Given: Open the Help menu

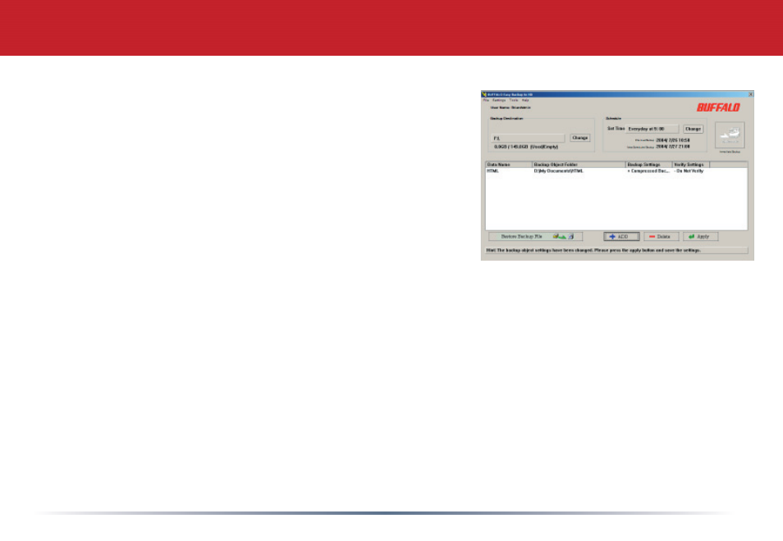Looking at the screenshot, I should pos(525,100).
